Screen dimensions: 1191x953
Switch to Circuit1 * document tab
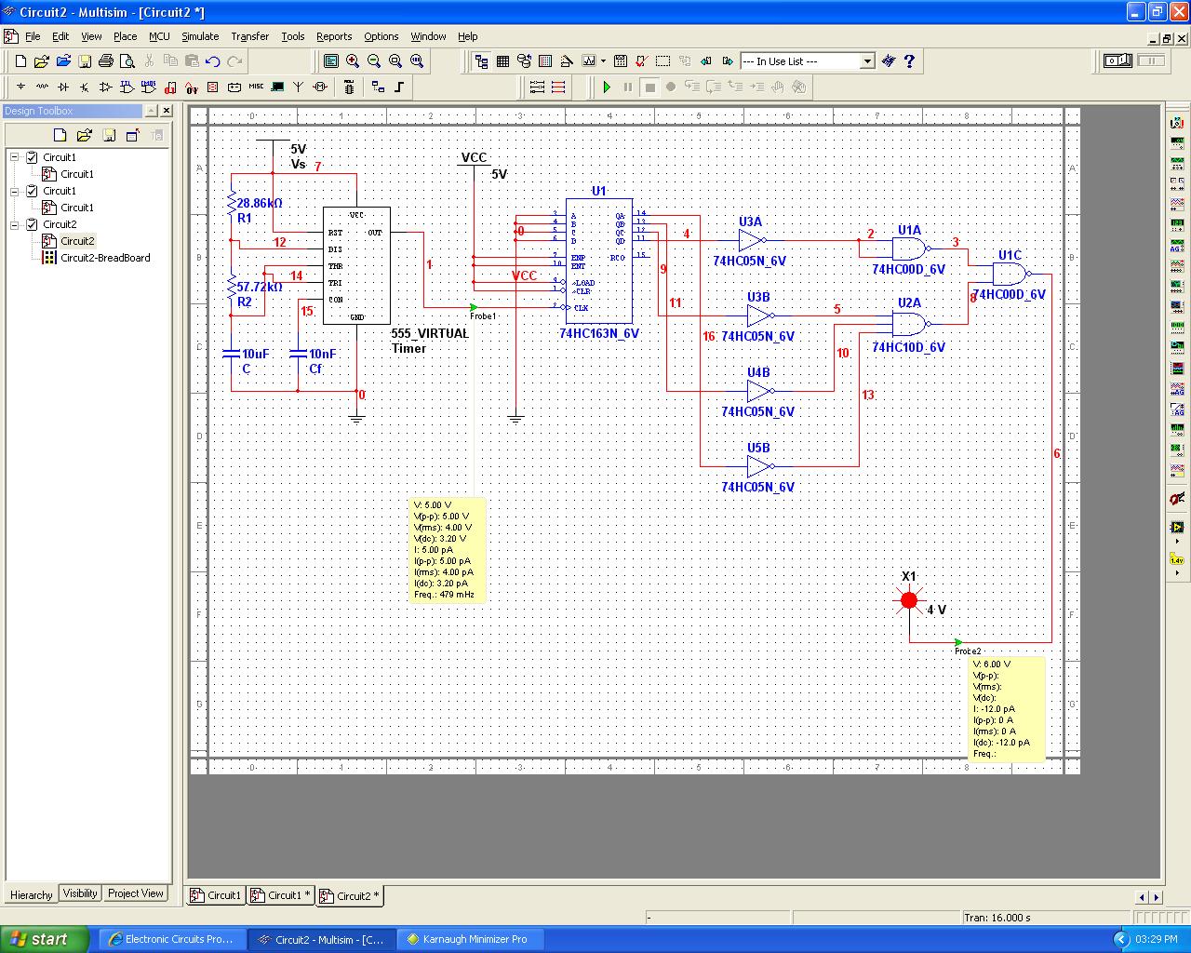click(x=281, y=895)
